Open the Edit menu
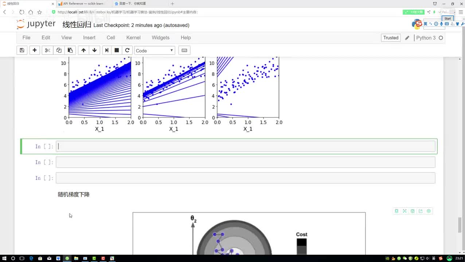The image size is (465, 262). tap(46, 37)
